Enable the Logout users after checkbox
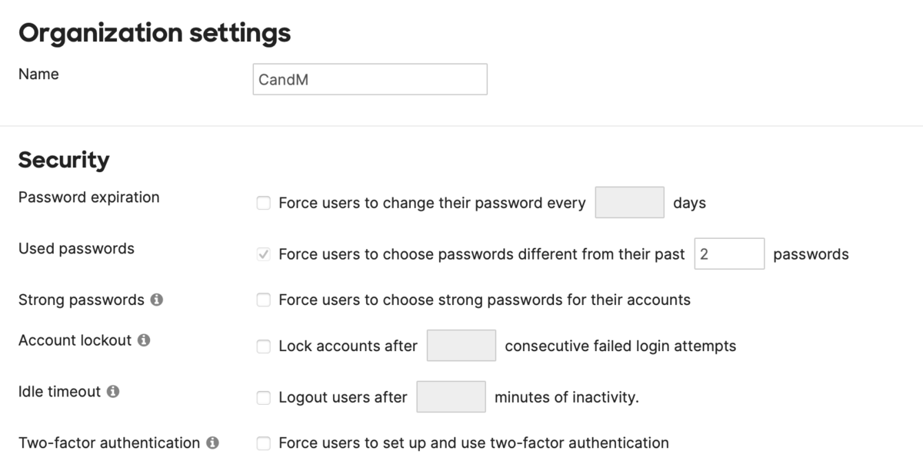Image resolution: width=923 pixels, height=464 pixels. [264, 398]
